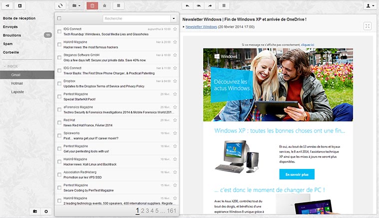Click the 'En savoir plus' button
379x218 pixels.
[297, 174]
